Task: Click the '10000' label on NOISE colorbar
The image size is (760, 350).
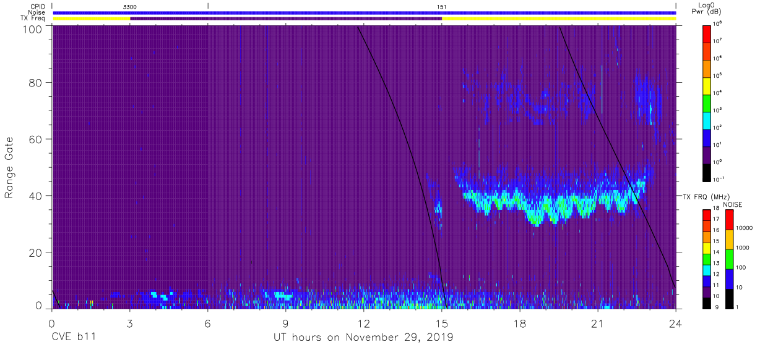Action: tap(744, 228)
